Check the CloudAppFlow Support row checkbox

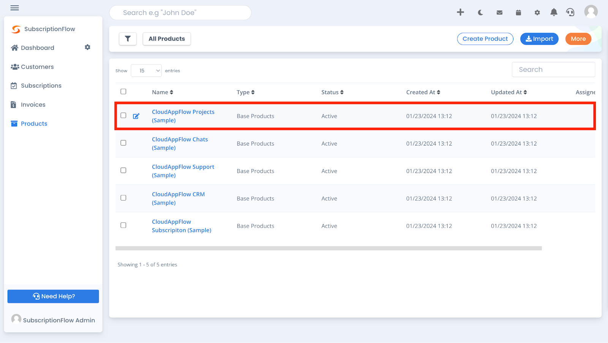[x=123, y=170]
